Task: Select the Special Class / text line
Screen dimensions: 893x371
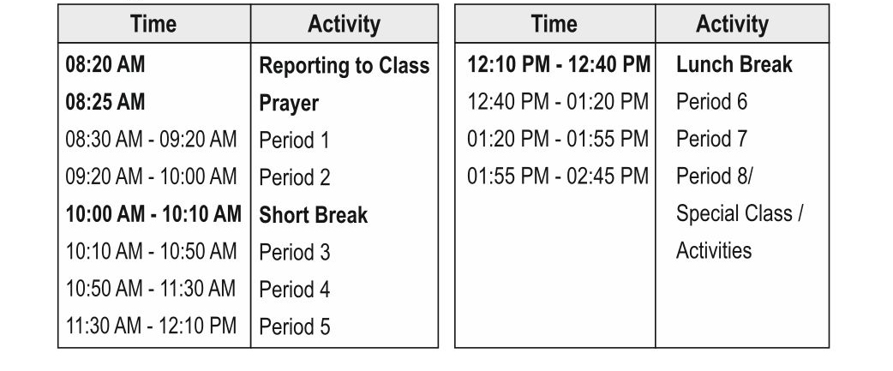Action: [740, 213]
